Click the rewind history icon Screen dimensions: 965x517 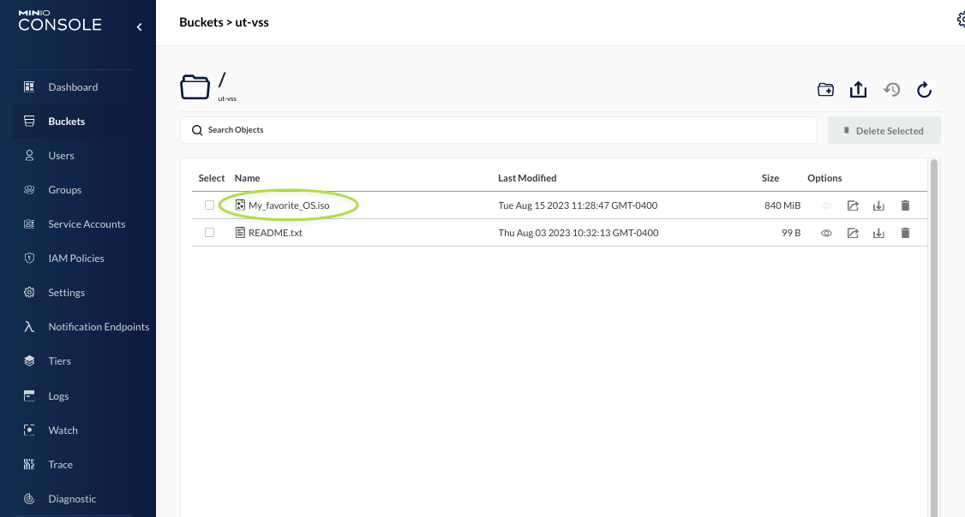[x=892, y=90]
